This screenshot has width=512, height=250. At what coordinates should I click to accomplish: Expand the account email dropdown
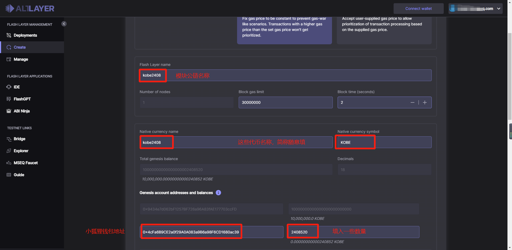(499, 9)
